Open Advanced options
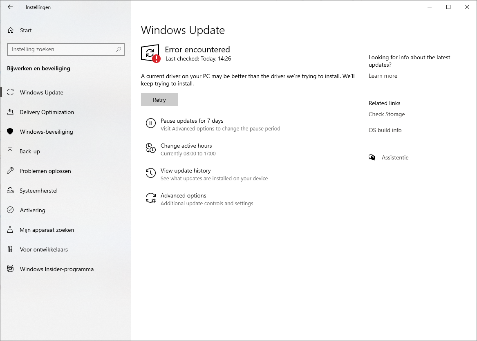This screenshot has height=341, width=477. [x=184, y=195]
